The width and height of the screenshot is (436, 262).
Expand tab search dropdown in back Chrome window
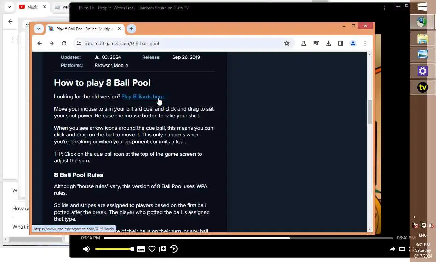click(10, 7)
